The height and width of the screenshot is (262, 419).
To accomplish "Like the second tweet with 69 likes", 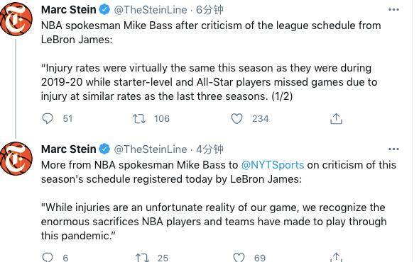I will pos(239,258).
